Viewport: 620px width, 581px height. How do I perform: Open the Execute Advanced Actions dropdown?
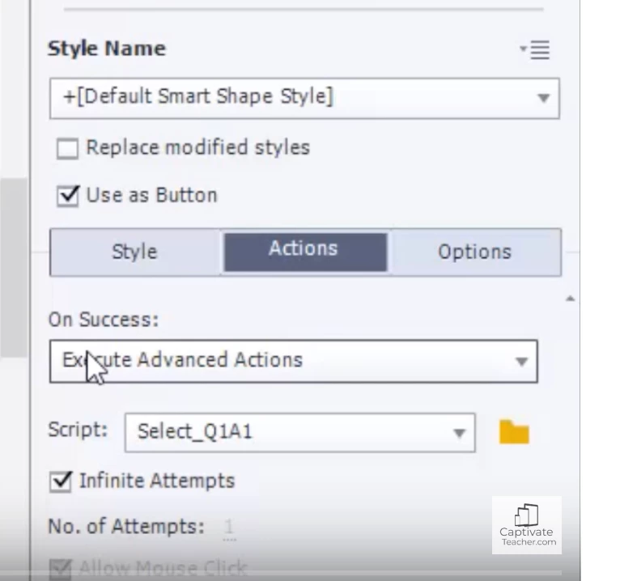coord(293,361)
